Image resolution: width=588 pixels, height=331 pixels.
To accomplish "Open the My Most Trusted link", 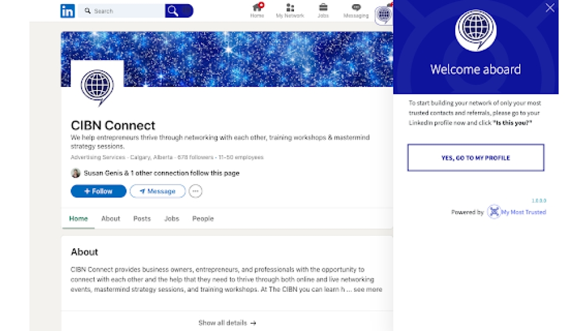I will [x=523, y=212].
